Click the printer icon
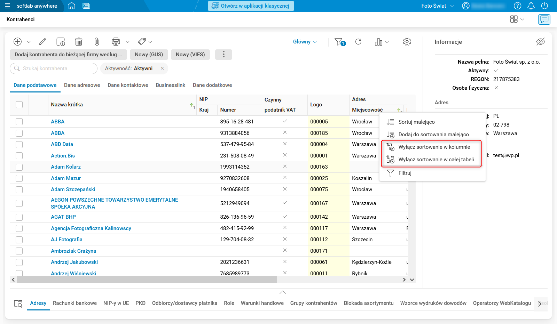 pyautogui.click(x=116, y=42)
